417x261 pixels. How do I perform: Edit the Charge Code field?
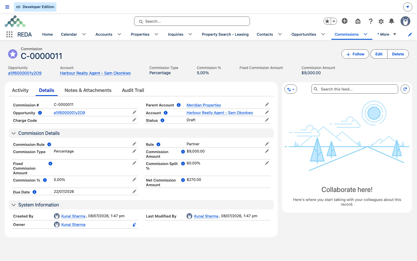coord(134,120)
